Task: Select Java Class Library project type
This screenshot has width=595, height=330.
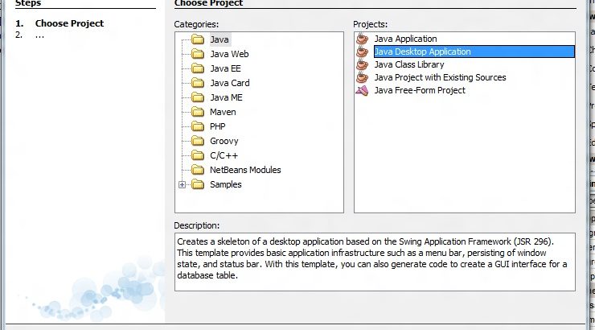Action: (408, 64)
